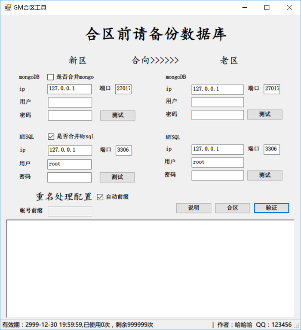Focus the old-zone MYSQL user field root
This screenshot has width=301, height=330.
click(218, 162)
